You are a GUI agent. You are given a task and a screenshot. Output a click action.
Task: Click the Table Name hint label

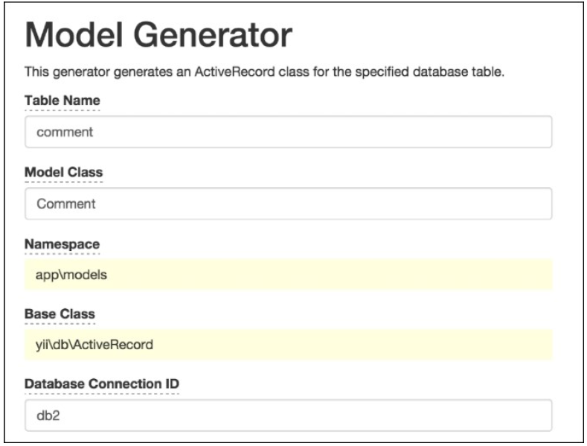62,101
